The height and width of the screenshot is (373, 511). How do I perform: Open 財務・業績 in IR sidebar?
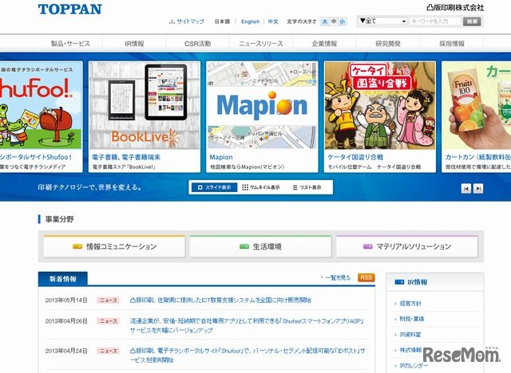412,319
